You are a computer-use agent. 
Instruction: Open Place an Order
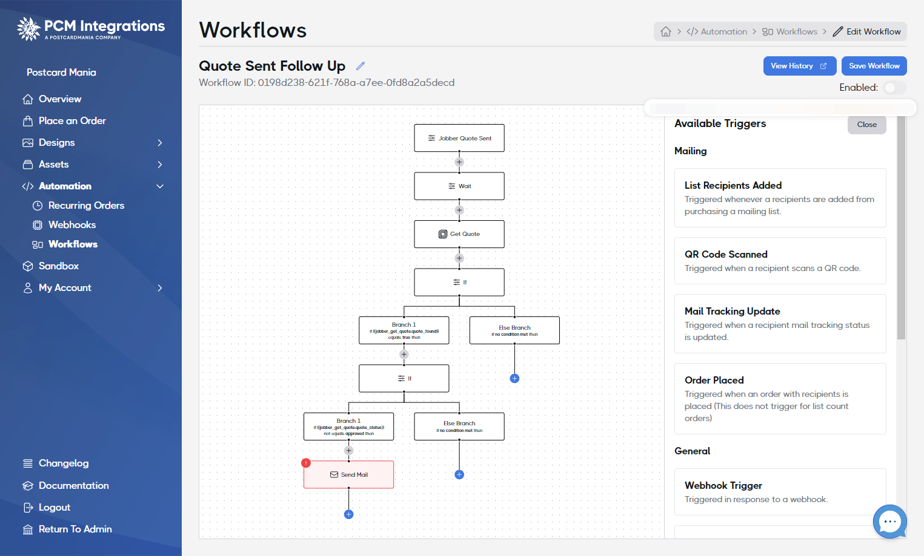(x=72, y=120)
